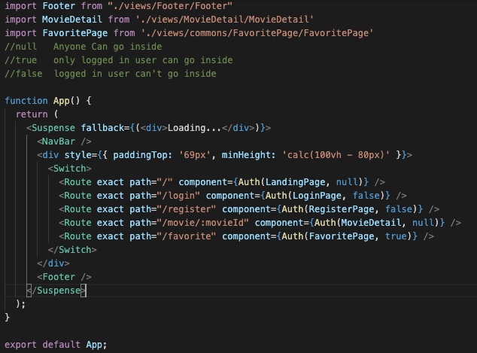Click the MovieDetail argument in Auth call
The height and width of the screenshot is (353, 477).
point(371,223)
